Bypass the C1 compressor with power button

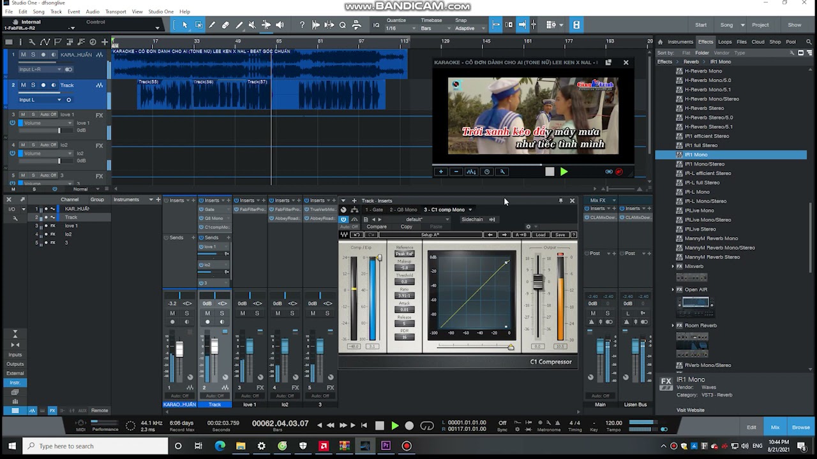(x=344, y=219)
